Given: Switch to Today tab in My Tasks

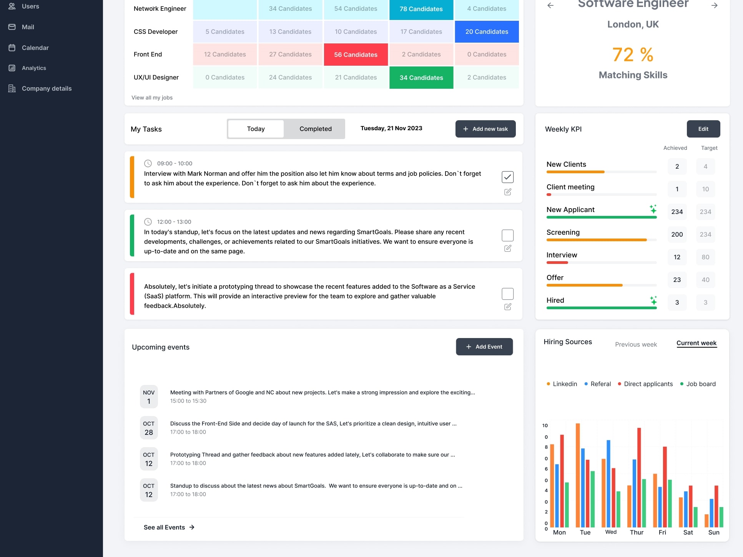Looking at the screenshot, I should click(x=255, y=129).
